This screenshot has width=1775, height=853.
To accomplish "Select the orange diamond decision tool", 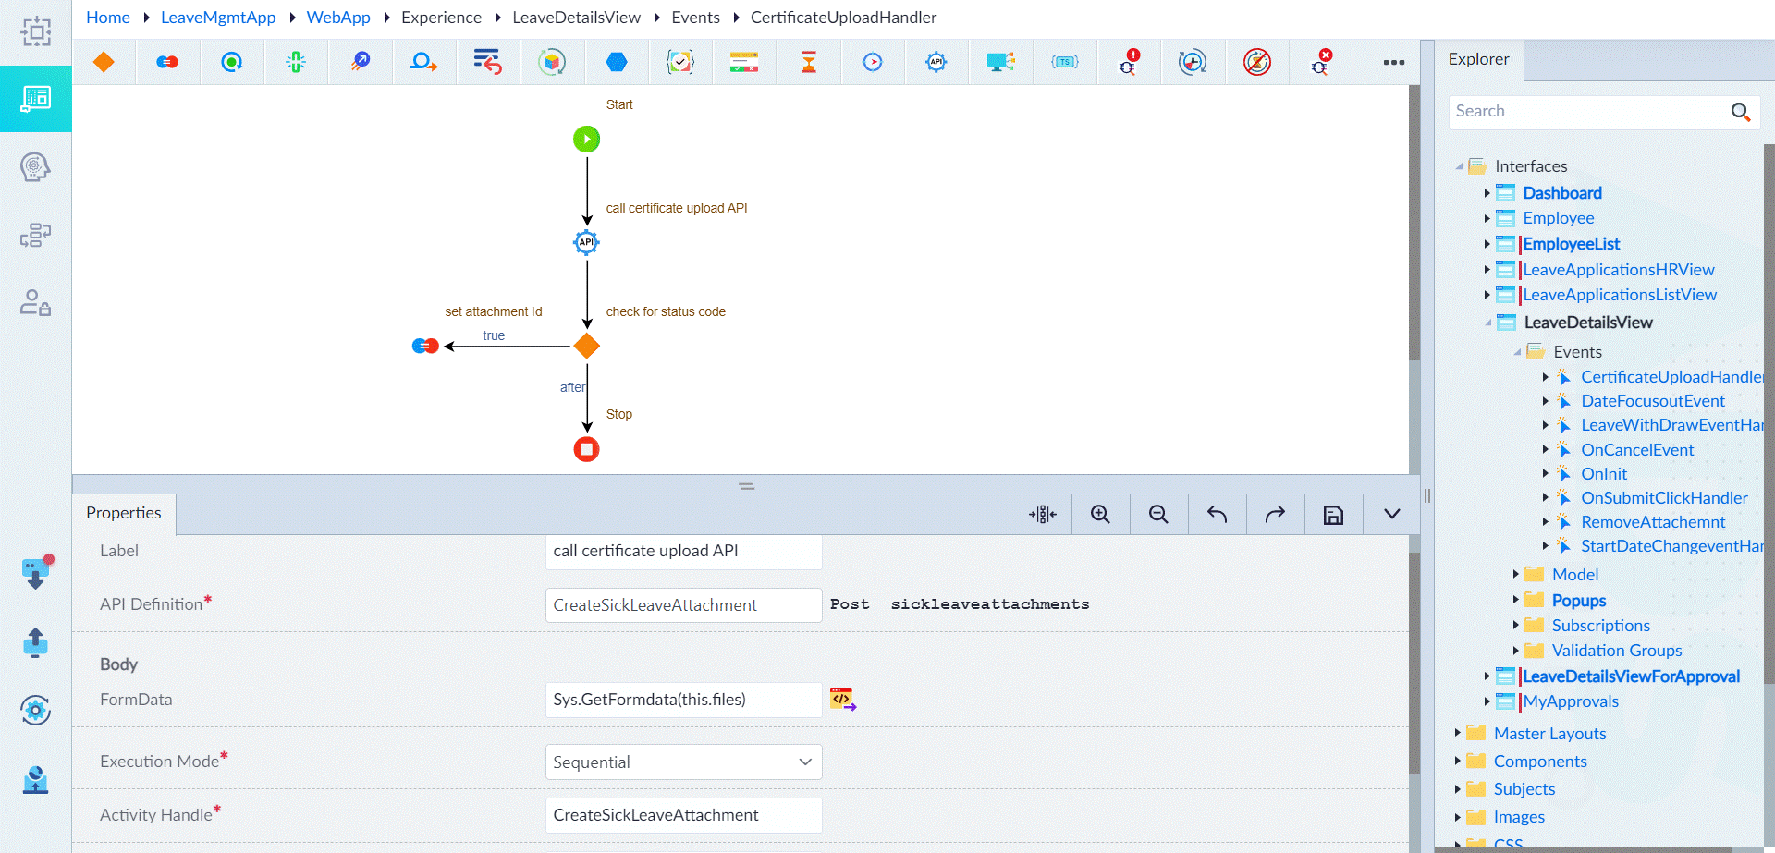I will point(104,62).
